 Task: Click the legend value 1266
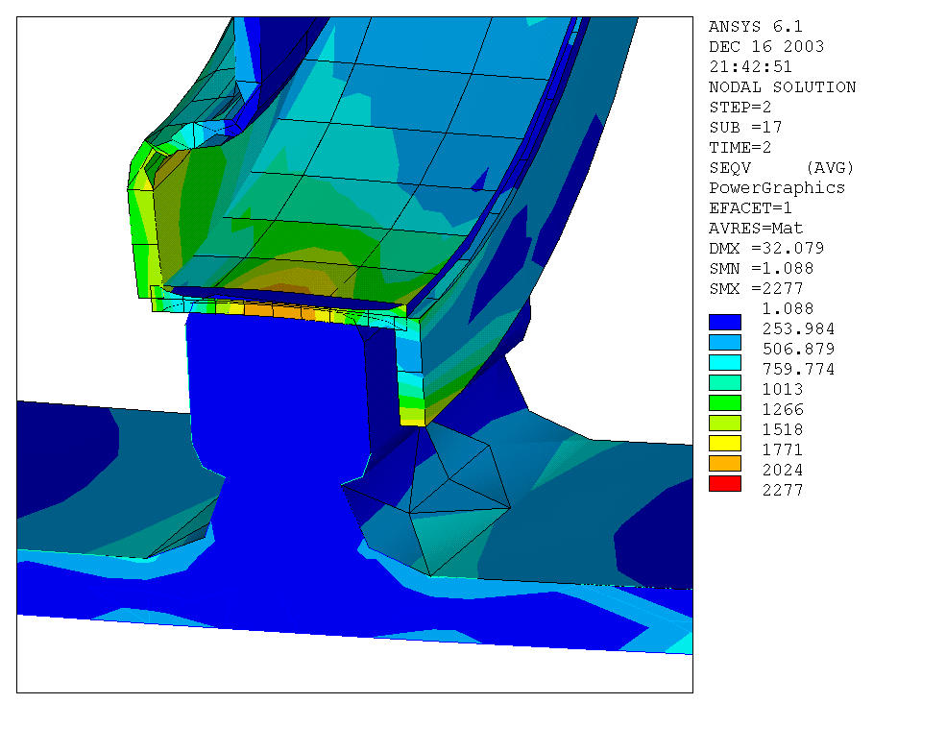[x=783, y=410]
